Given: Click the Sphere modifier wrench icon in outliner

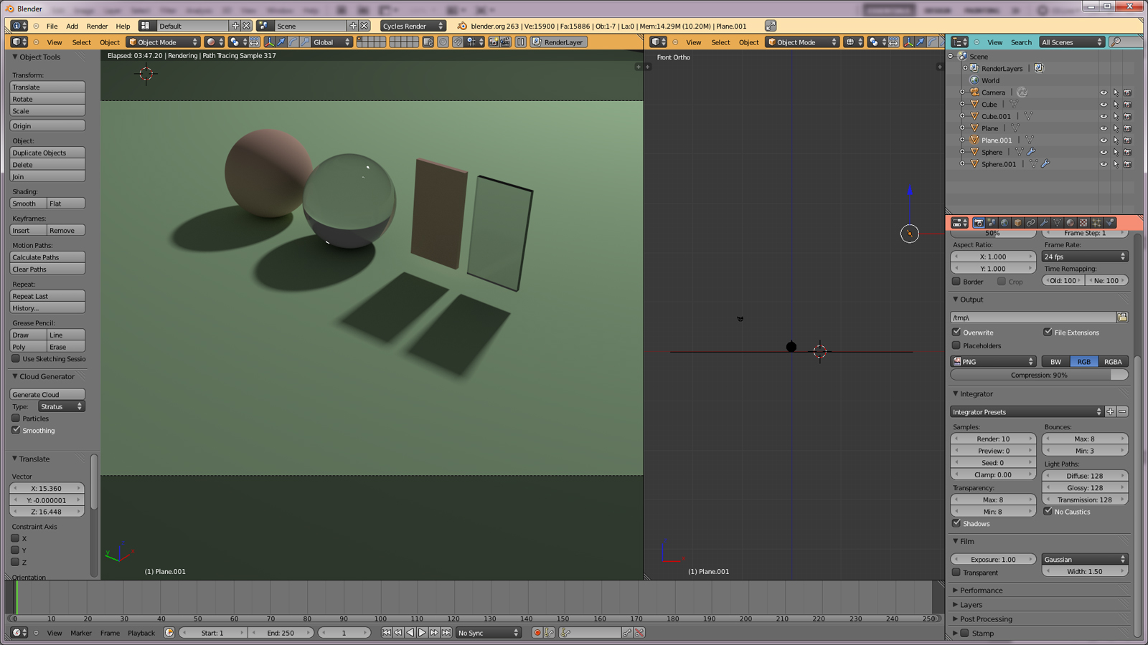Looking at the screenshot, I should click(x=1031, y=152).
